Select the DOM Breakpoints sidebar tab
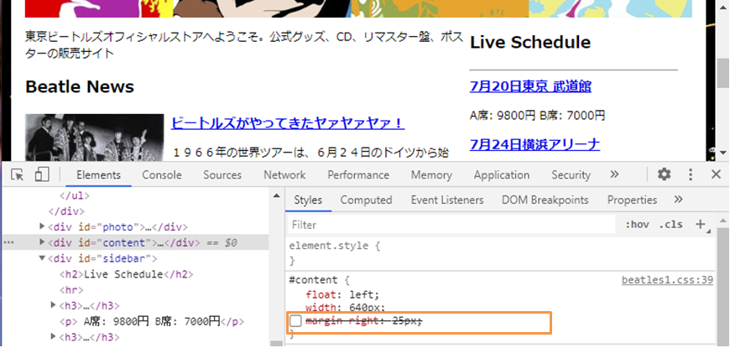This screenshot has height=348, width=730. 545,200
